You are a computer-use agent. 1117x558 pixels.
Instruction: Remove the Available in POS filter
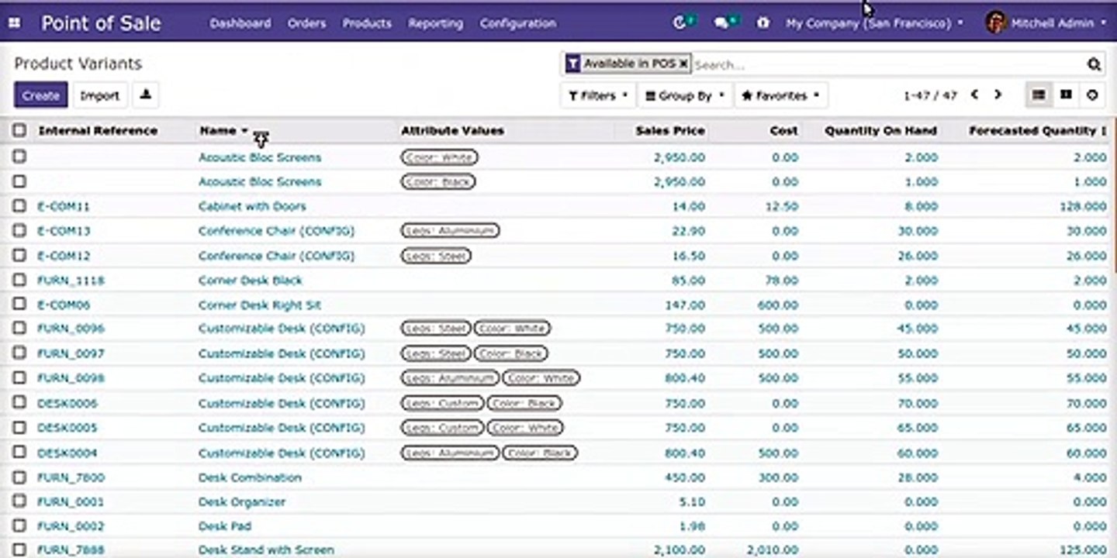[683, 64]
